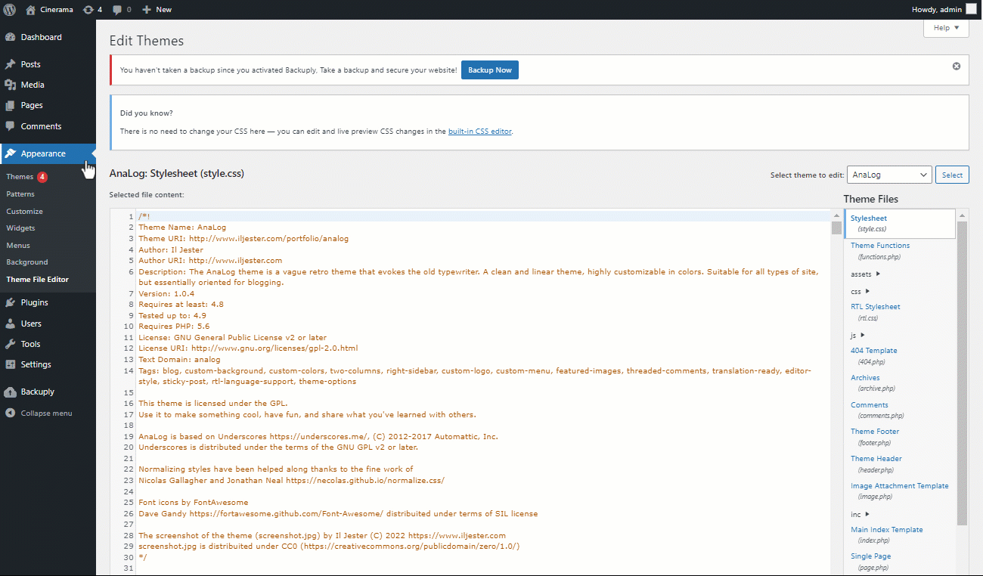Screen dimensions: 983x576
Task: Click the Pages icon in sidebar
Action: pos(10,105)
